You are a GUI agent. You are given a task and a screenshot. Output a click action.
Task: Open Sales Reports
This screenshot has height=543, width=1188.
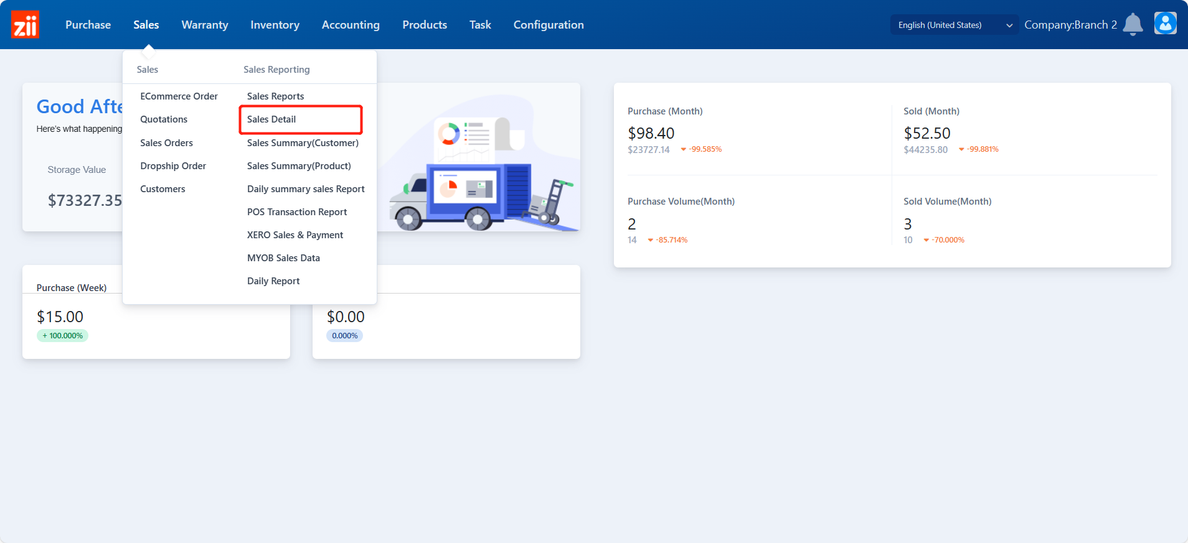pos(275,96)
